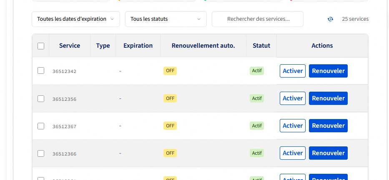
Task: Focus the "Rechercher des services" search field
Action: 258,19
